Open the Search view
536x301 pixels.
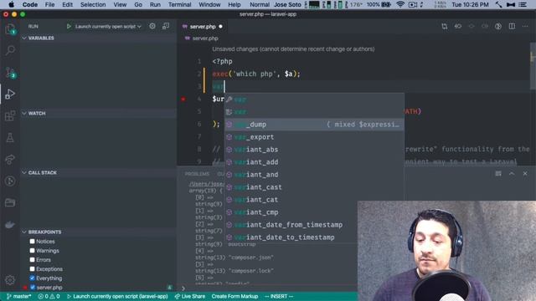[x=10, y=50]
